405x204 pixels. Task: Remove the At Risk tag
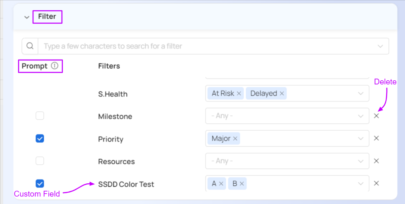(239, 94)
